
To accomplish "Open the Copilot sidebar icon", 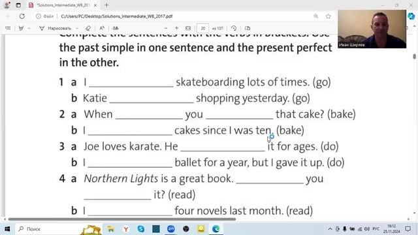I will point(411,16).
